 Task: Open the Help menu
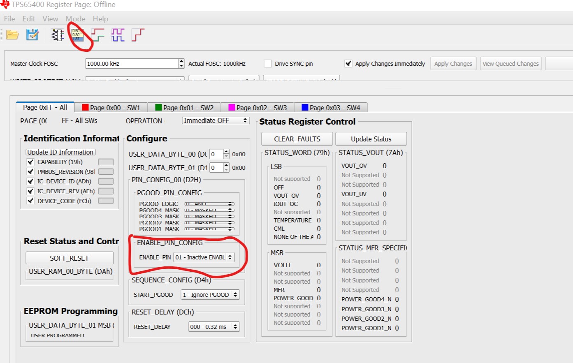click(x=100, y=19)
